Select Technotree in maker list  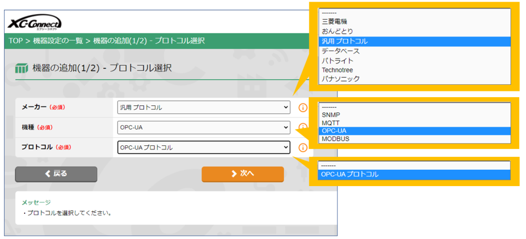point(337,70)
